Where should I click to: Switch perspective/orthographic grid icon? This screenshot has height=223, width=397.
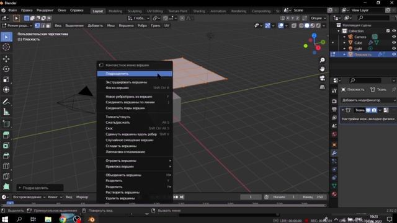pyautogui.click(x=322, y=87)
